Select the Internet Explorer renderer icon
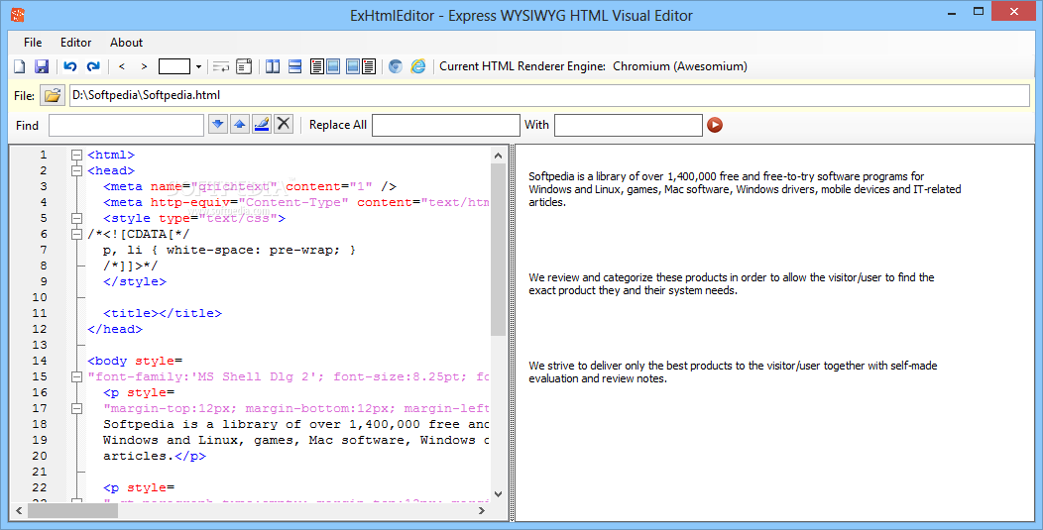 [418, 66]
